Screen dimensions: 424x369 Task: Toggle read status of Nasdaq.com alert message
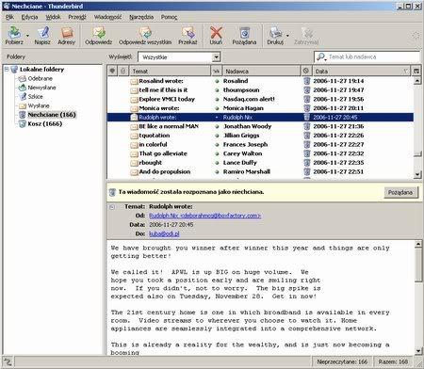pyautogui.click(x=217, y=99)
